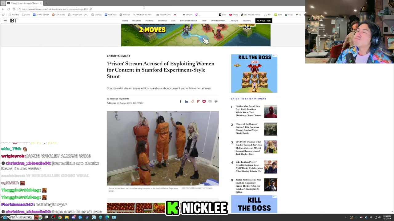This screenshot has height=221, width=394.
Task: Open article comments icon
Action: (216, 102)
